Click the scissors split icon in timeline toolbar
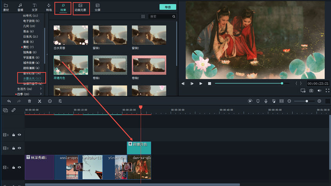 [39, 101]
